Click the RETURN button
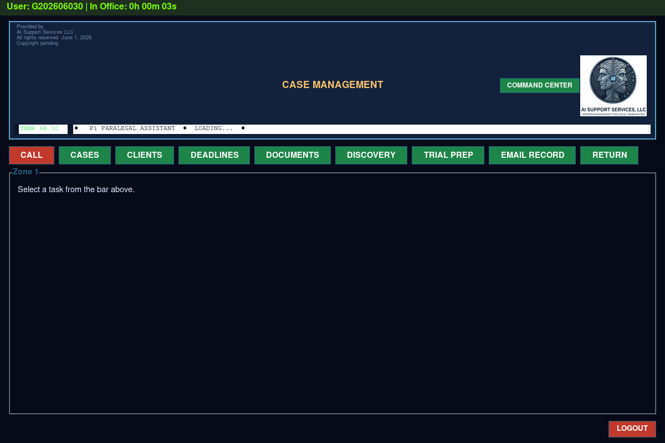 click(610, 155)
